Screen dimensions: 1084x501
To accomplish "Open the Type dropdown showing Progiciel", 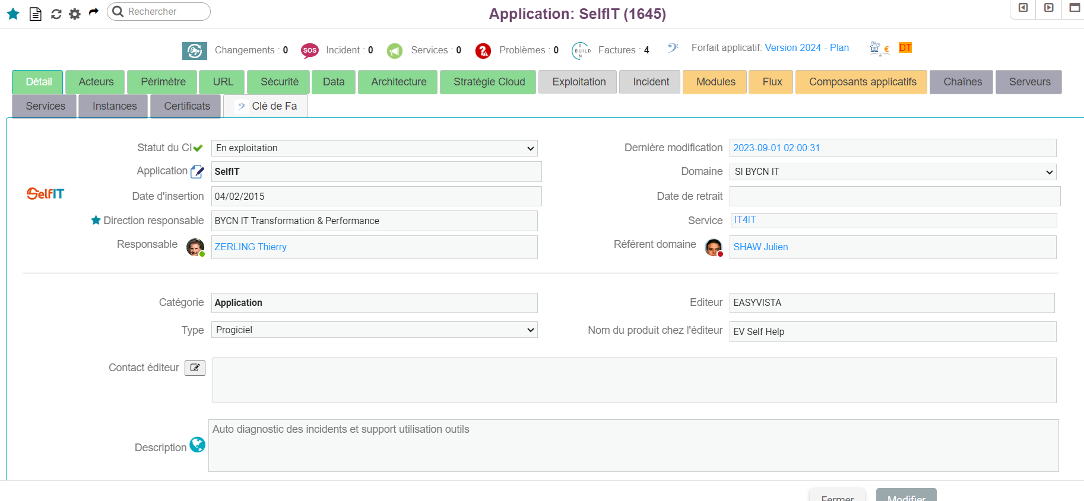I will pos(374,330).
